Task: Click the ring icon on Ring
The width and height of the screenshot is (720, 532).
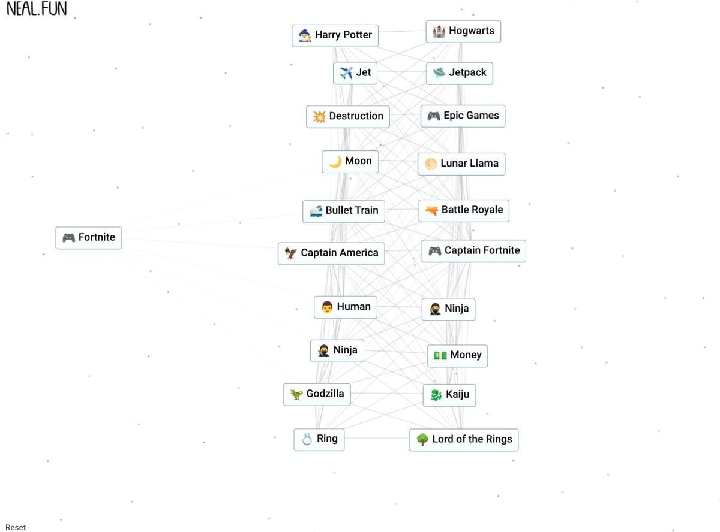Action: 307,439
